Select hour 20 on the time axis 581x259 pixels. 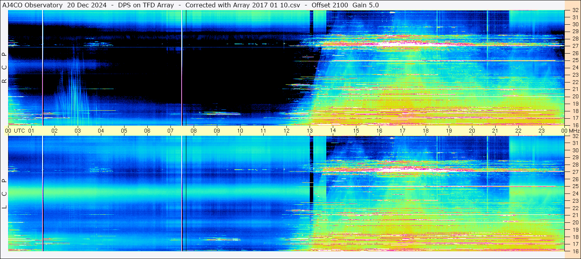click(472, 131)
